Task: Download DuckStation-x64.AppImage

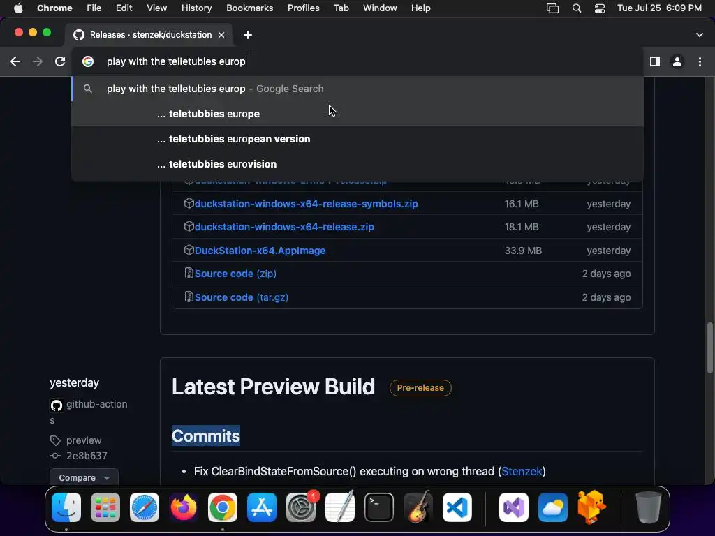Action: pyautogui.click(x=260, y=251)
